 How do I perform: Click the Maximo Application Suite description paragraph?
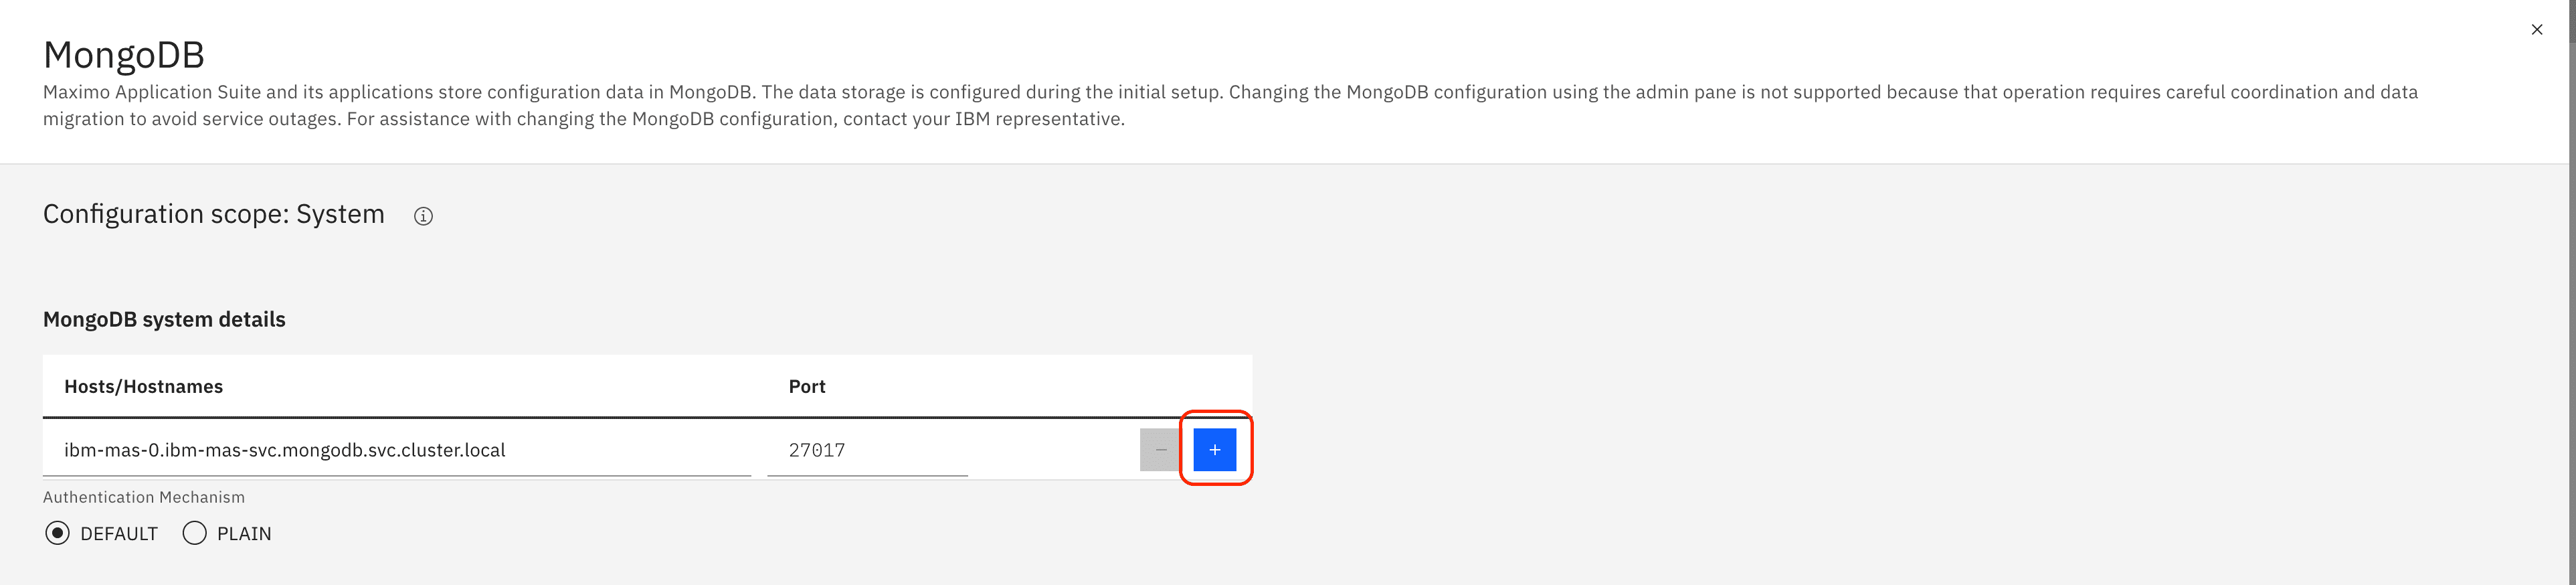tap(1230, 105)
